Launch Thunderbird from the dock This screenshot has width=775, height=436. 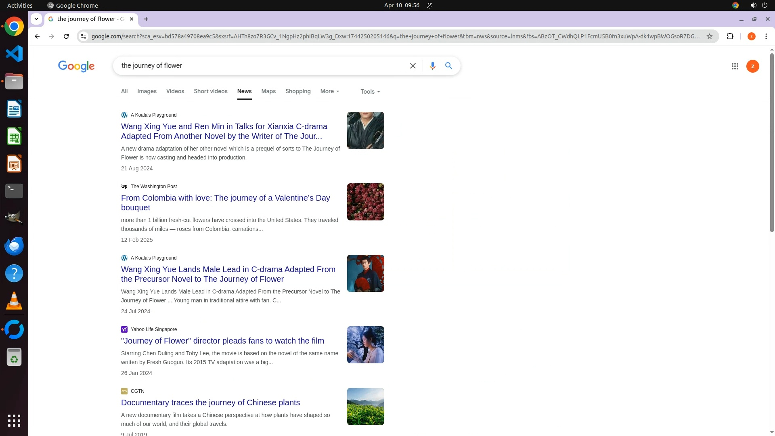click(14, 246)
